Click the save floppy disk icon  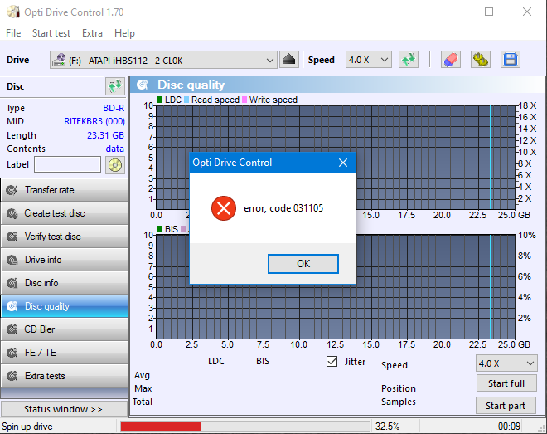point(511,60)
